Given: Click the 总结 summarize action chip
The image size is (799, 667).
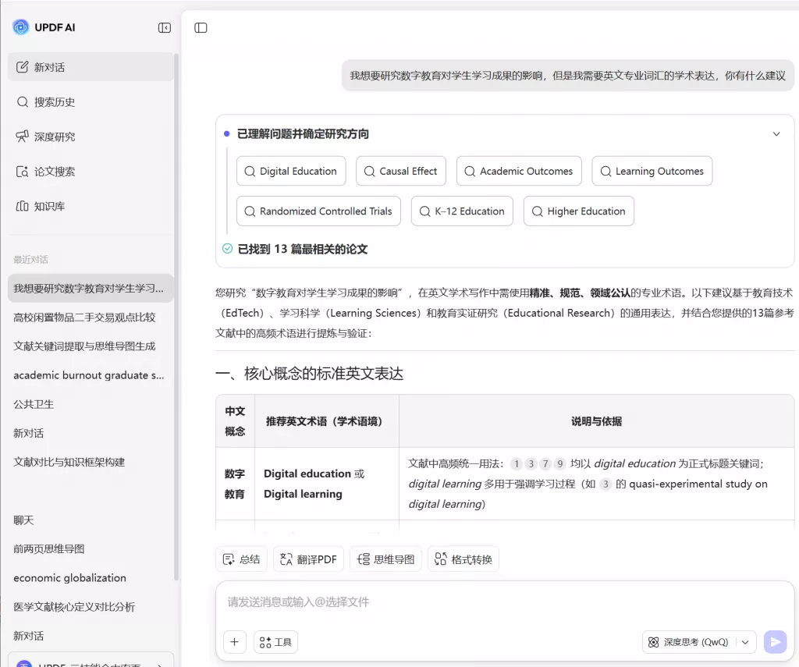Looking at the screenshot, I should point(241,559).
